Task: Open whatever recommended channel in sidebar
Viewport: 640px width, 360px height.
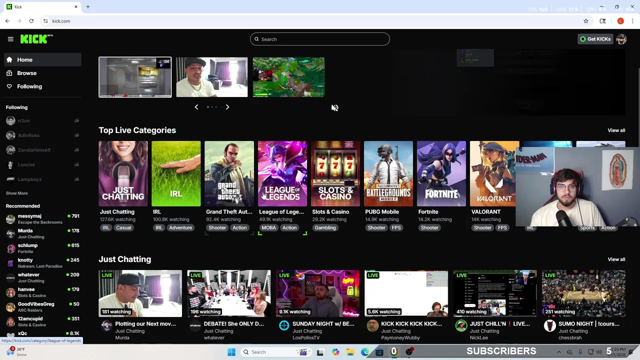Action: [x=42, y=277]
